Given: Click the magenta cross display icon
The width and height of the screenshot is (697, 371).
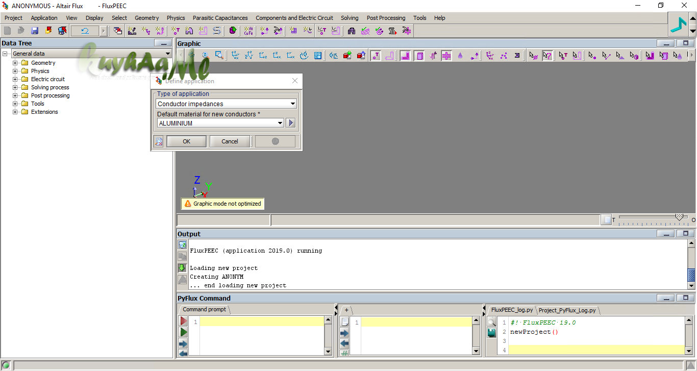Looking at the screenshot, I should (446, 55).
